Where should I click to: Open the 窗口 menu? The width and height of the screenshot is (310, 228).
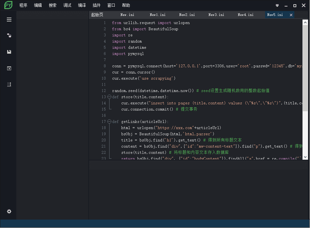tap(111, 5)
